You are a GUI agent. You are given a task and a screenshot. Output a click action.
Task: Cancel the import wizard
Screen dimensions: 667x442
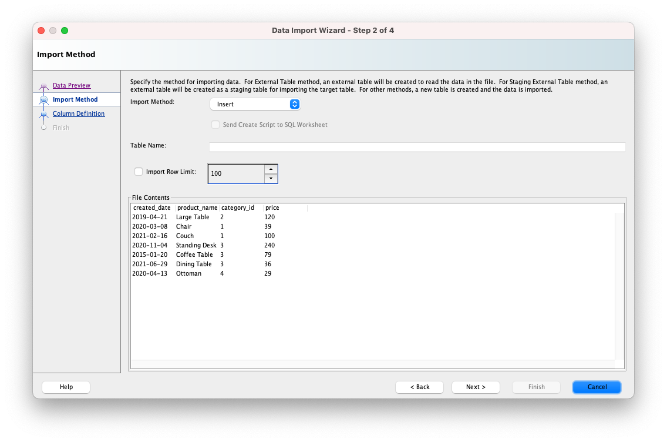597,387
